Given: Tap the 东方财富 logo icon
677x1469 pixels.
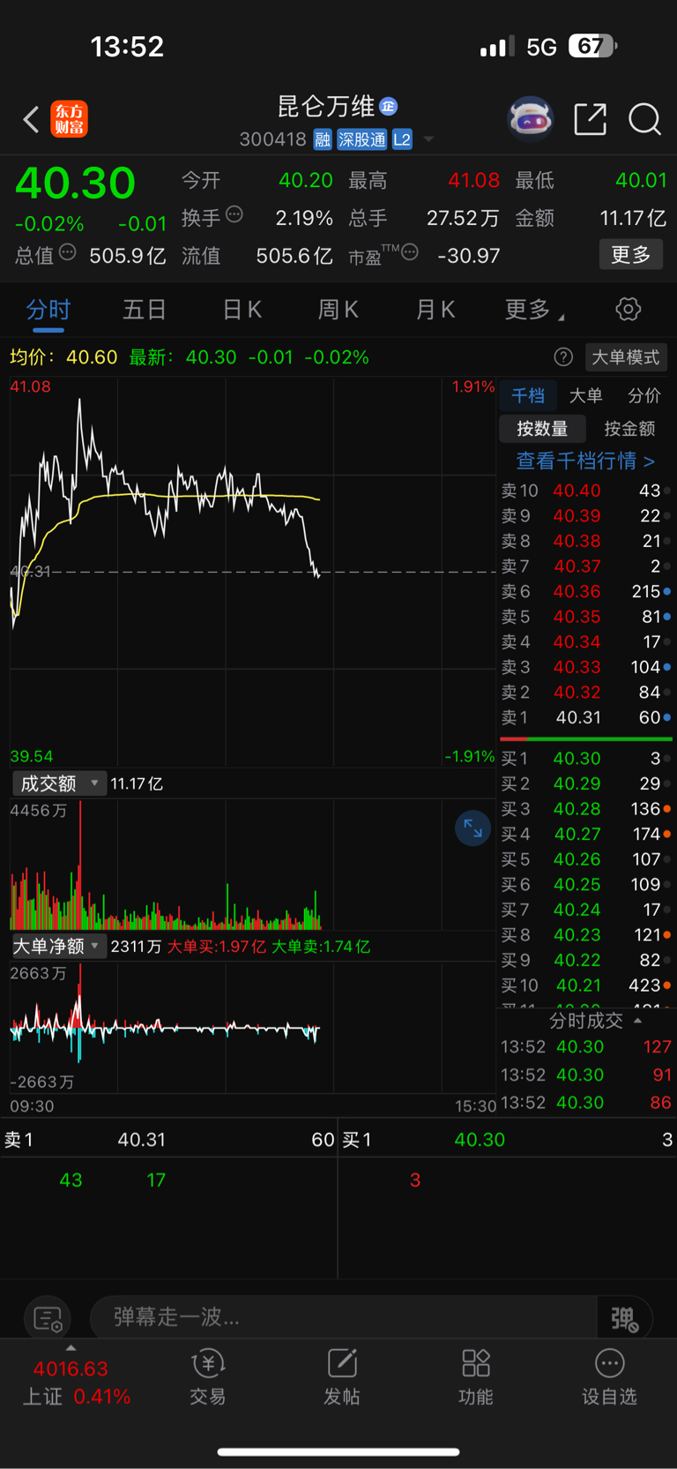Looking at the screenshot, I should [69, 119].
